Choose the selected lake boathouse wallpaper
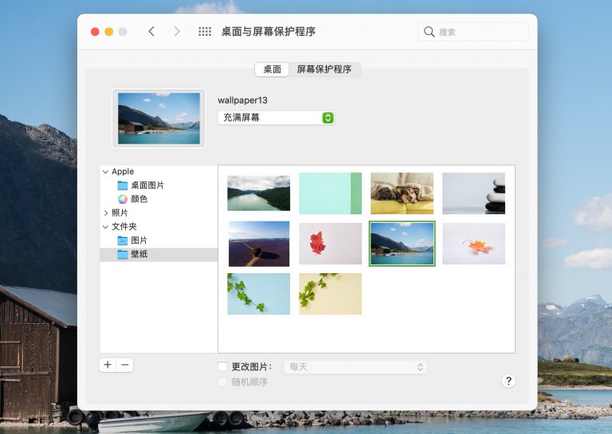This screenshot has width=612, height=434. pos(402,244)
